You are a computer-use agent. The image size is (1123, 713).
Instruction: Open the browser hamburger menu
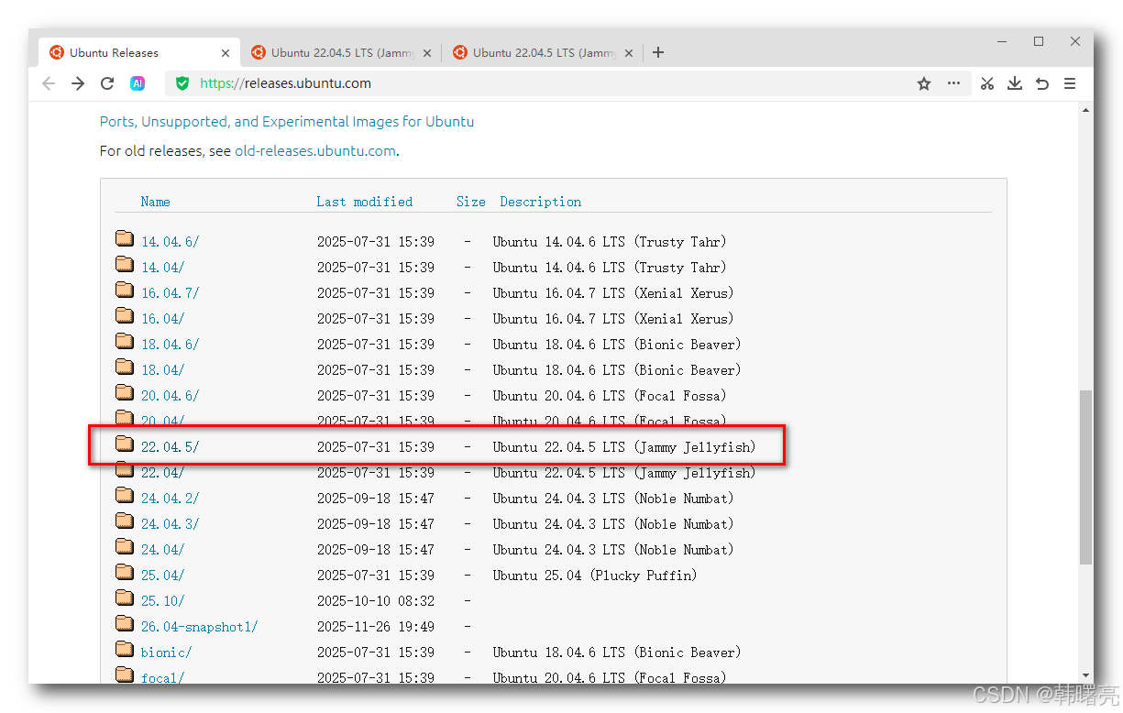tap(1070, 83)
